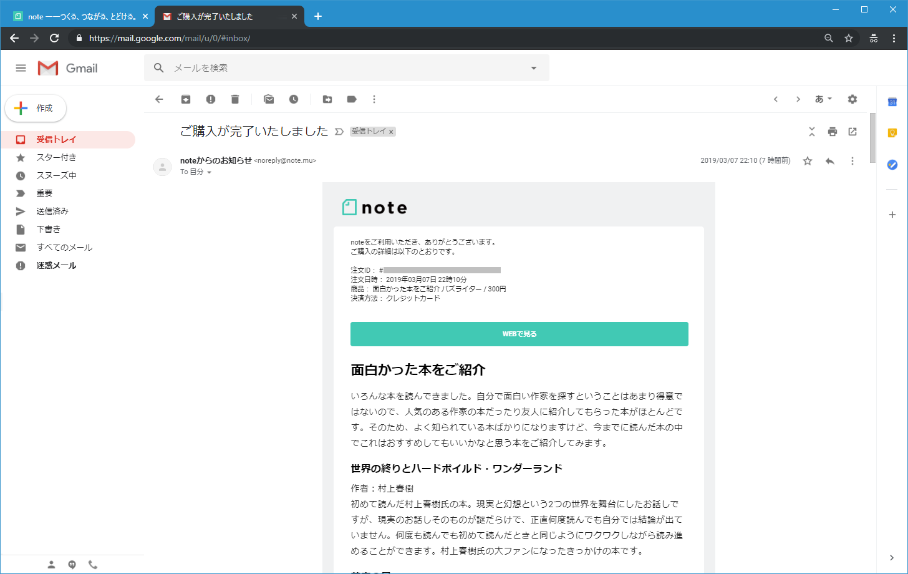Go back in browser history
Image resolution: width=908 pixels, height=574 pixels.
(14, 38)
